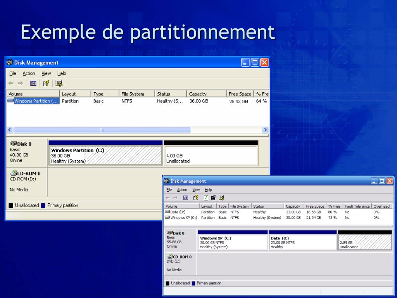Select the Windows XP (C:) 30.00 GB NTFS partition block
This screenshot has height=298, width=397.
pos(233,242)
